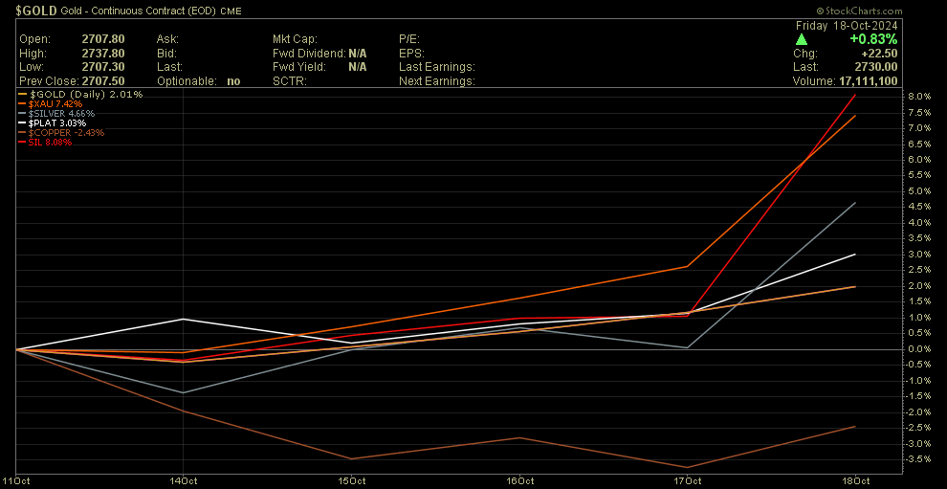The width and height of the screenshot is (947, 489).
Task: Select the 'SIL 8.08%' legend entry
Action: [45, 143]
